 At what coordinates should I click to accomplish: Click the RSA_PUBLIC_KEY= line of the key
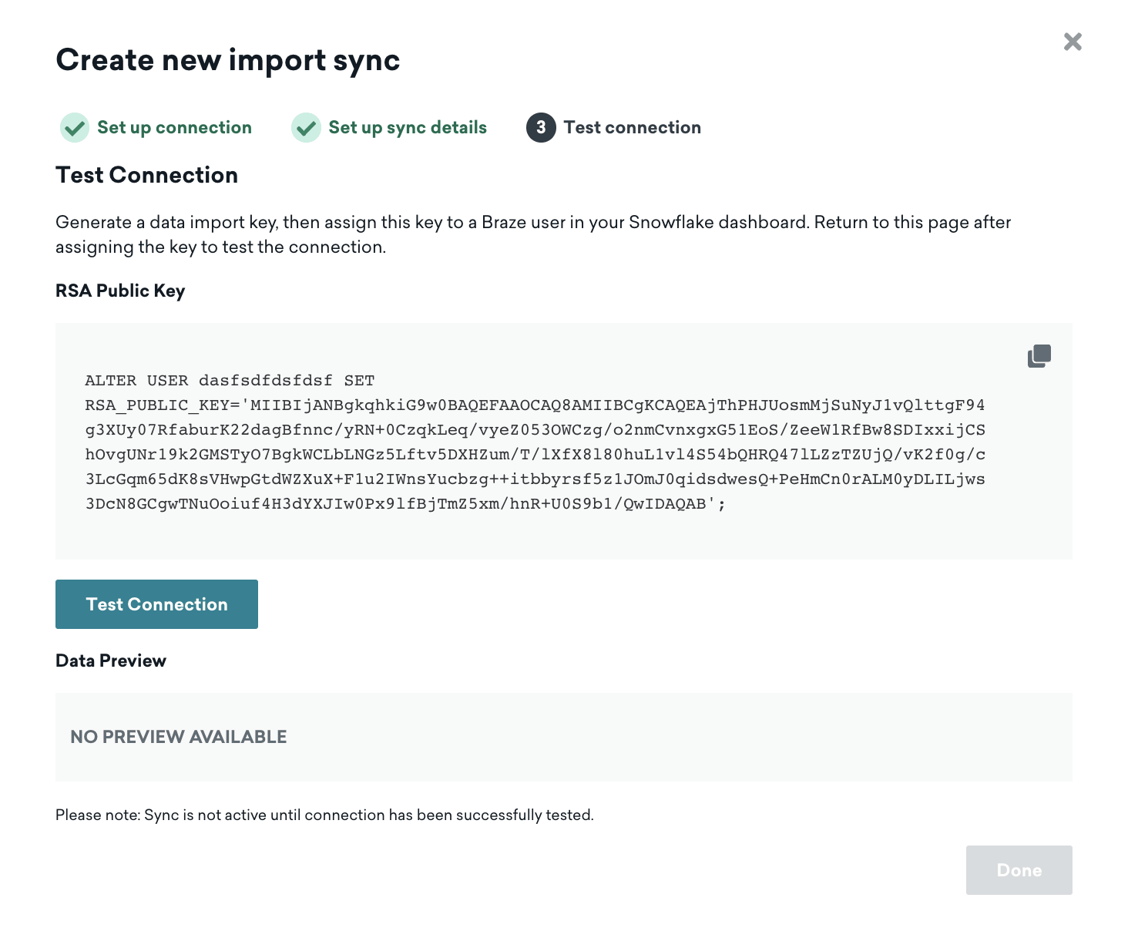pos(535,405)
